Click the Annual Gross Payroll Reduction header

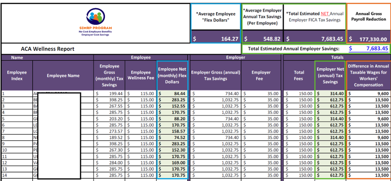[368, 16]
